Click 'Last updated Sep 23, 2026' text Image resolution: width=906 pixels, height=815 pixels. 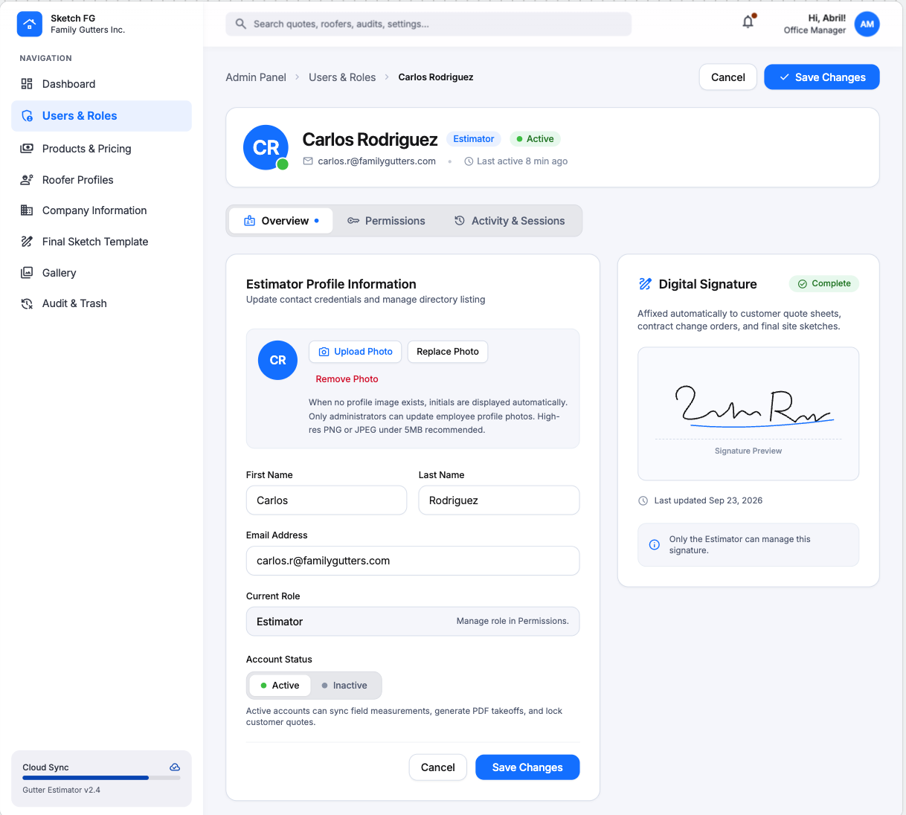click(708, 500)
